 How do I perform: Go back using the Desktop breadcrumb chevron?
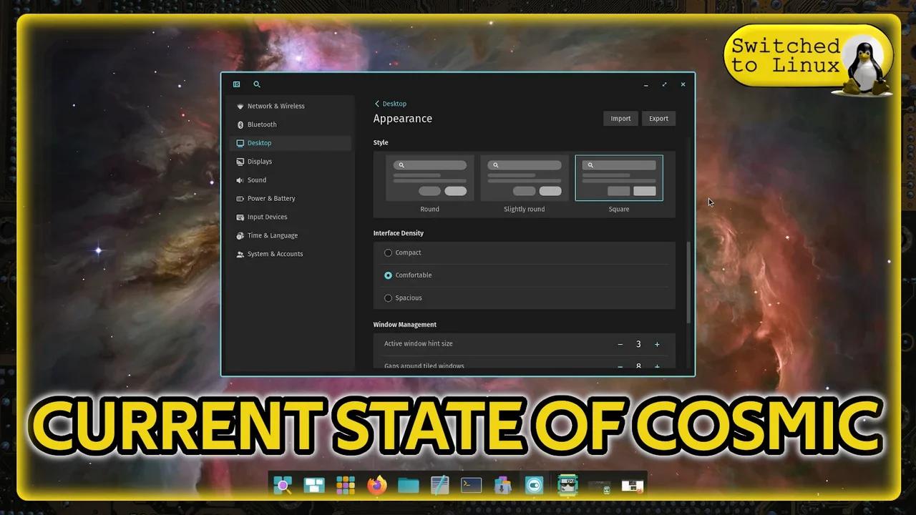click(x=378, y=104)
